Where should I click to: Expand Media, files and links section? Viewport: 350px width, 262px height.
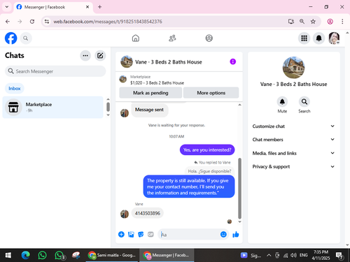293,153
